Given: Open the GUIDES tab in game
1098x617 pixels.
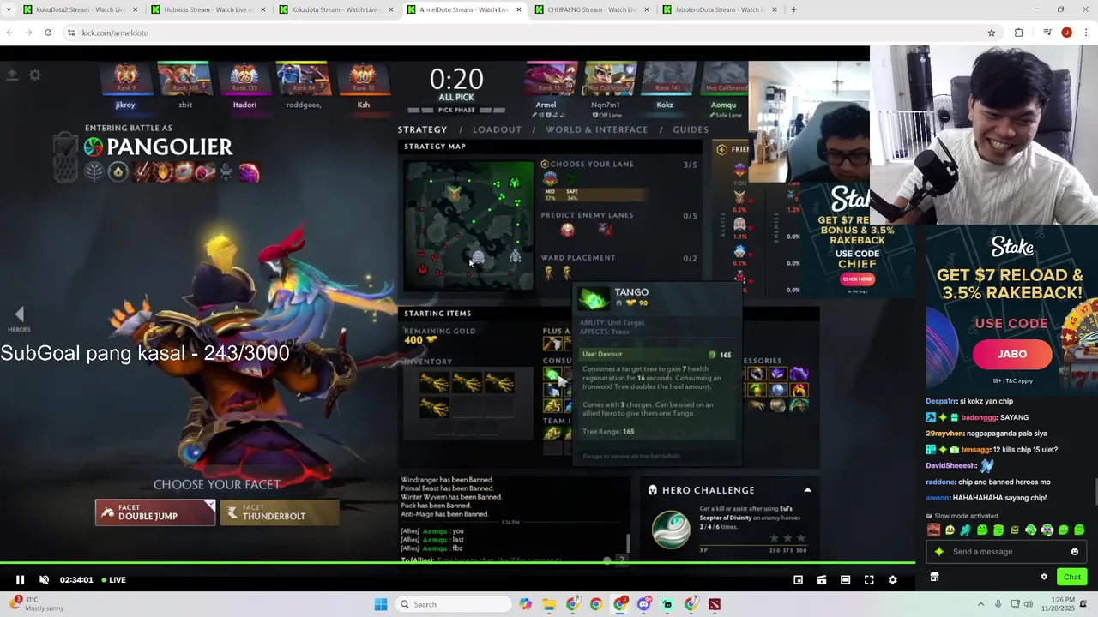Looking at the screenshot, I should pos(691,129).
